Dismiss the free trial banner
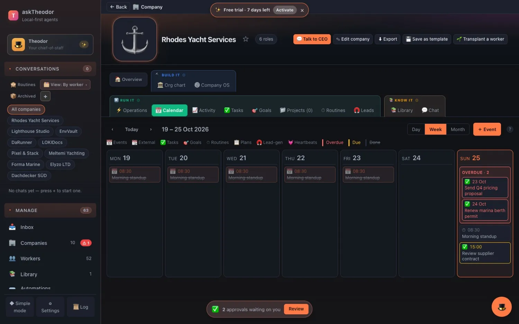Screen dimensions: 519x324 [x=302, y=10]
